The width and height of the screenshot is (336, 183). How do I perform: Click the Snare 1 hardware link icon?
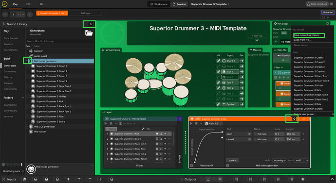point(218,61)
